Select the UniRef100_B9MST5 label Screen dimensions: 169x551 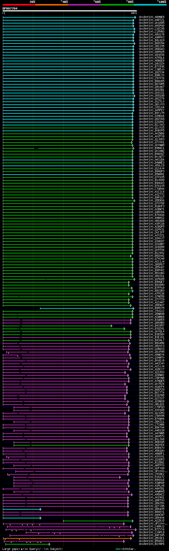click(152, 308)
